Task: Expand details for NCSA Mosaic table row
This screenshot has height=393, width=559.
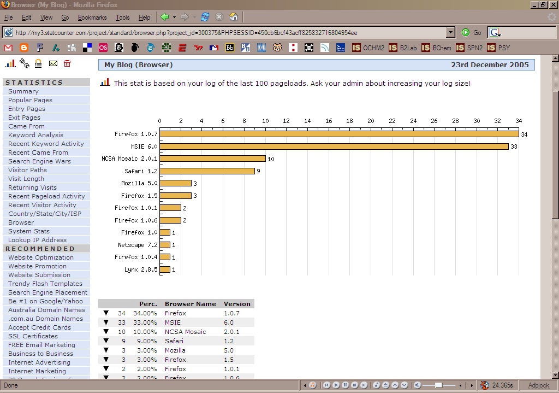Action: 106,332
